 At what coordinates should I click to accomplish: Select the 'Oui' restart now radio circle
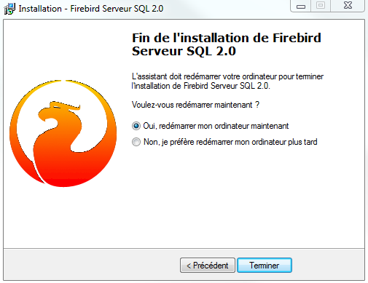pos(136,126)
